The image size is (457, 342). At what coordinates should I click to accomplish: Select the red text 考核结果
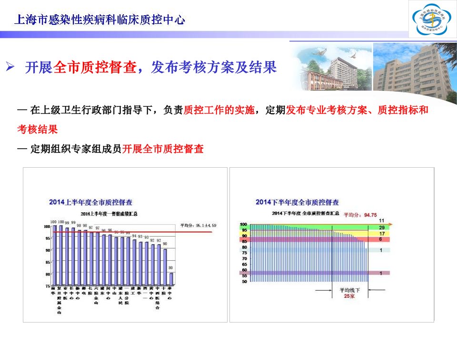[37, 129]
